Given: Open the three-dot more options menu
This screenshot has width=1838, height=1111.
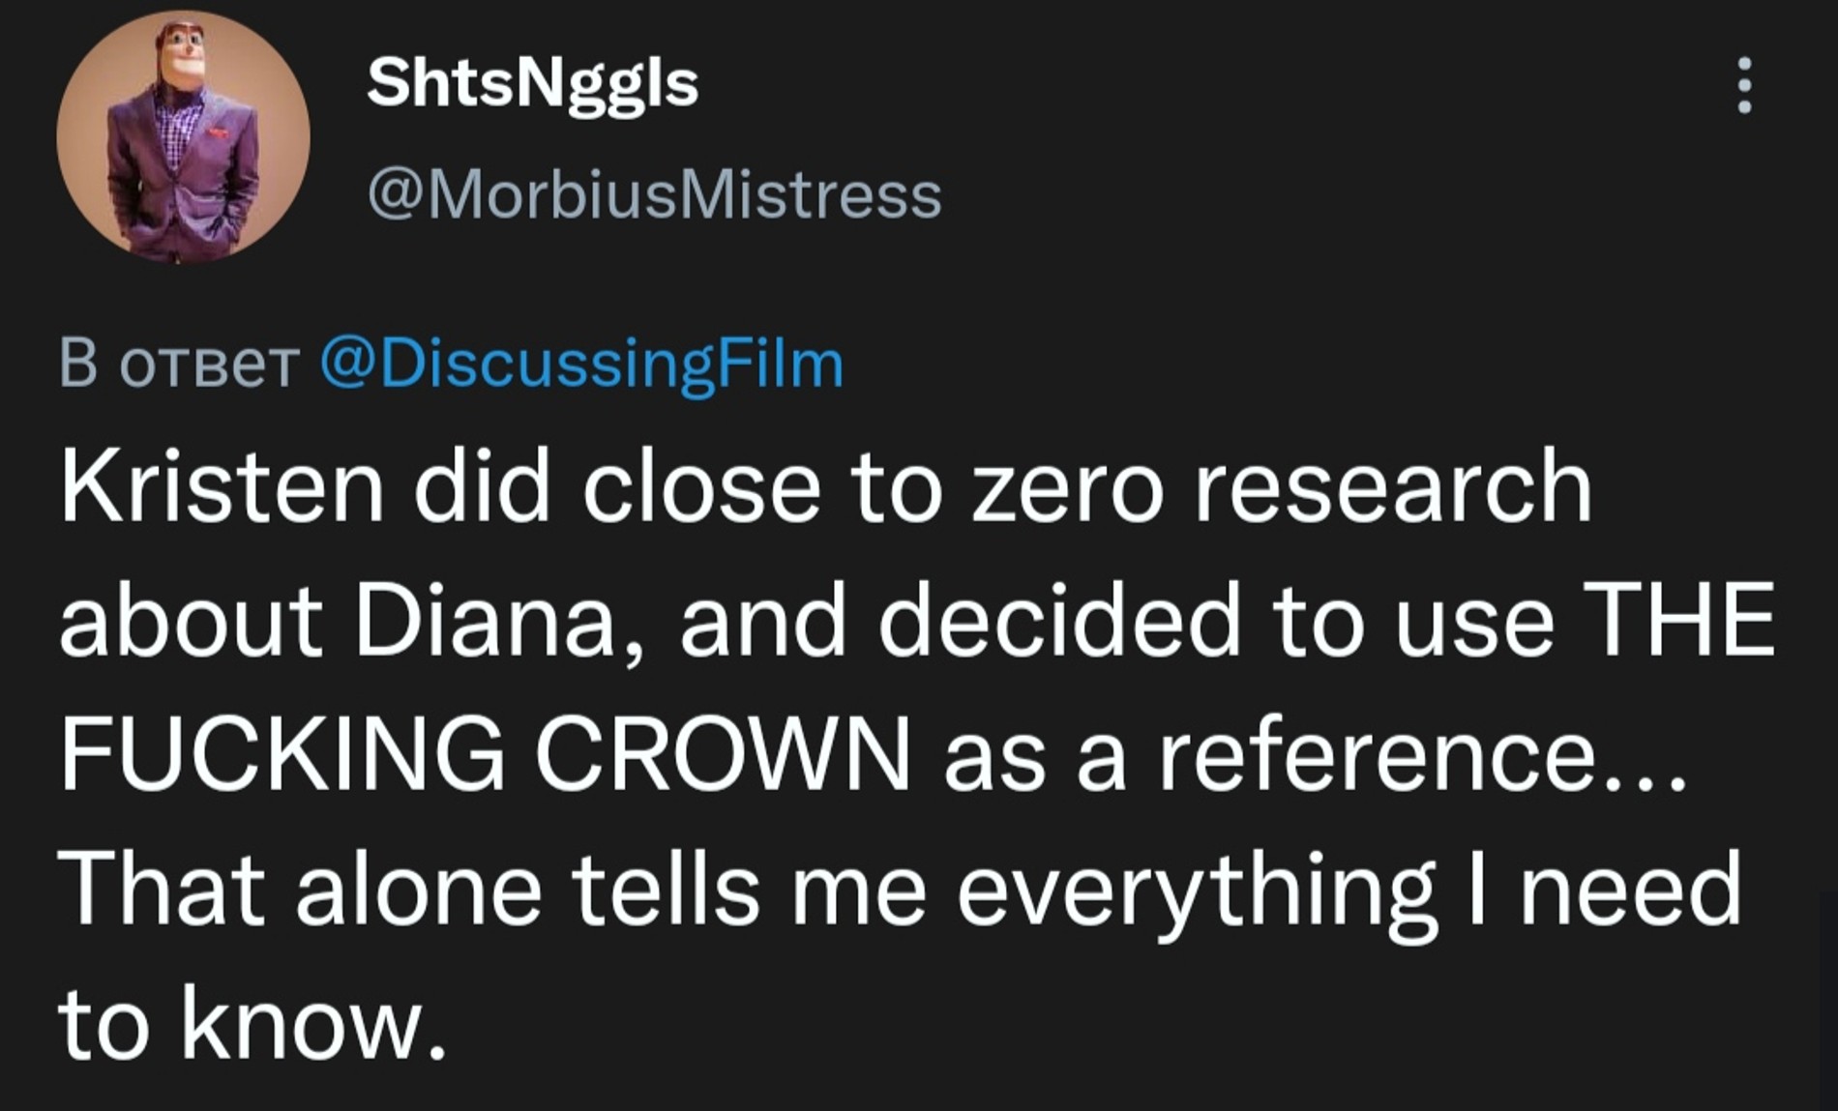Looking at the screenshot, I should [x=1744, y=86].
